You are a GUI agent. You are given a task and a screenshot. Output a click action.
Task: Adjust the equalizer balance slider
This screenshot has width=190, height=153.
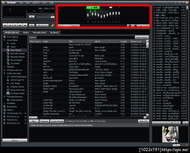[x=111, y=8]
